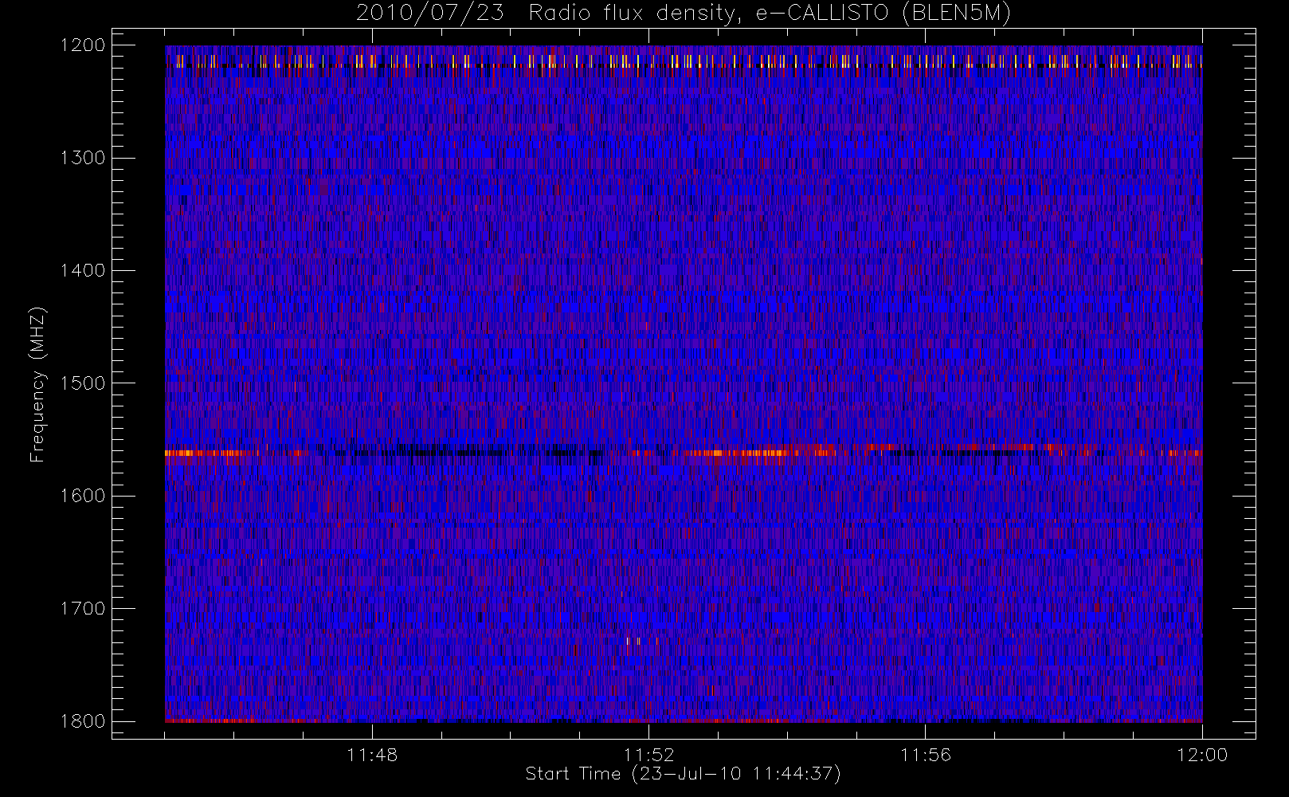1289x797 pixels.
Task: Click the 11:56 time tick label
Action: coord(926,755)
